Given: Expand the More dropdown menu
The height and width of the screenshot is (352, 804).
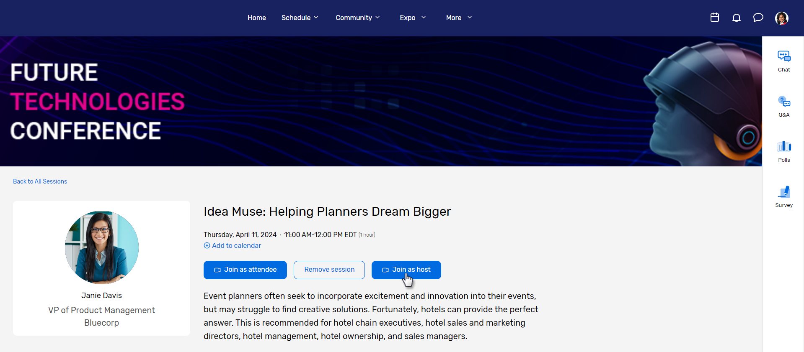Looking at the screenshot, I should [458, 18].
